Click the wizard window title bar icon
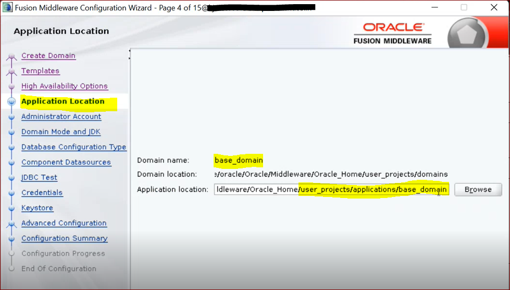The height and width of the screenshot is (290, 510). 7,7
